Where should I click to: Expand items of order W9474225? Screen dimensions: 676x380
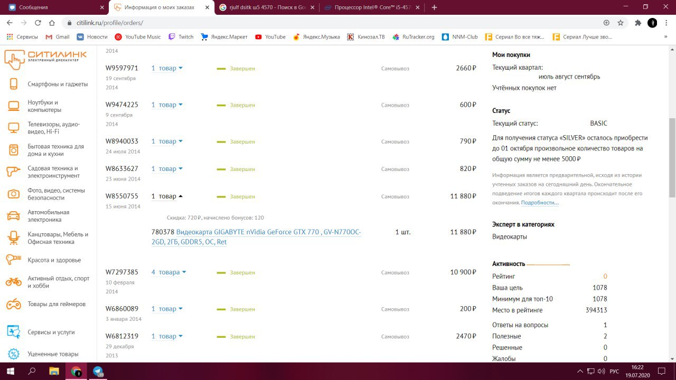pos(167,104)
